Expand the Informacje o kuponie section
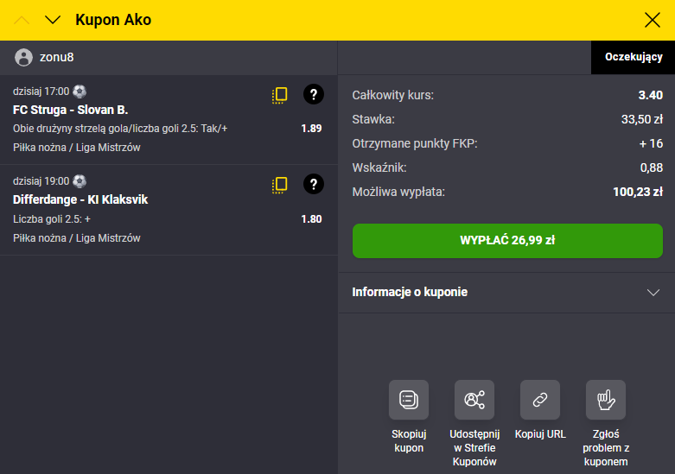 coord(506,293)
